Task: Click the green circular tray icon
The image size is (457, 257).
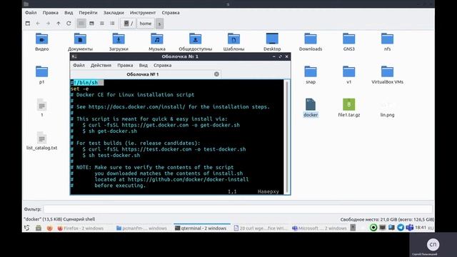Action: click(373, 228)
